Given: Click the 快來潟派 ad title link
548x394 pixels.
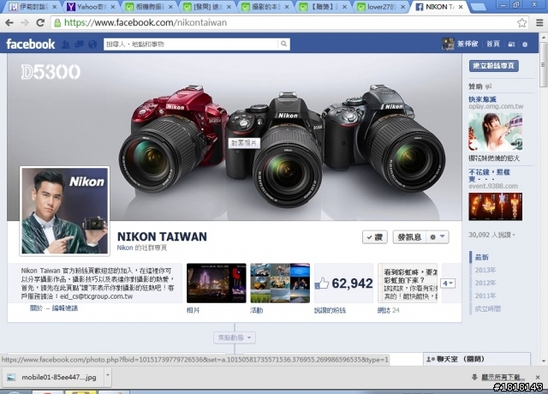Looking at the screenshot, I should pyautogui.click(x=482, y=99).
